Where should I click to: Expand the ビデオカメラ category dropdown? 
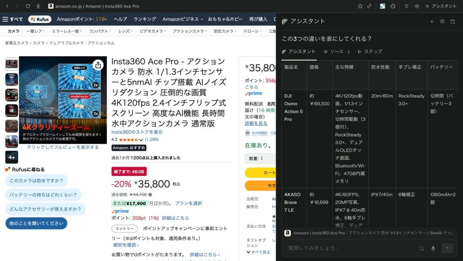(153, 31)
